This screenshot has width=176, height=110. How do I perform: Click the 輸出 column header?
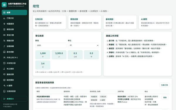[x=146, y=92]
